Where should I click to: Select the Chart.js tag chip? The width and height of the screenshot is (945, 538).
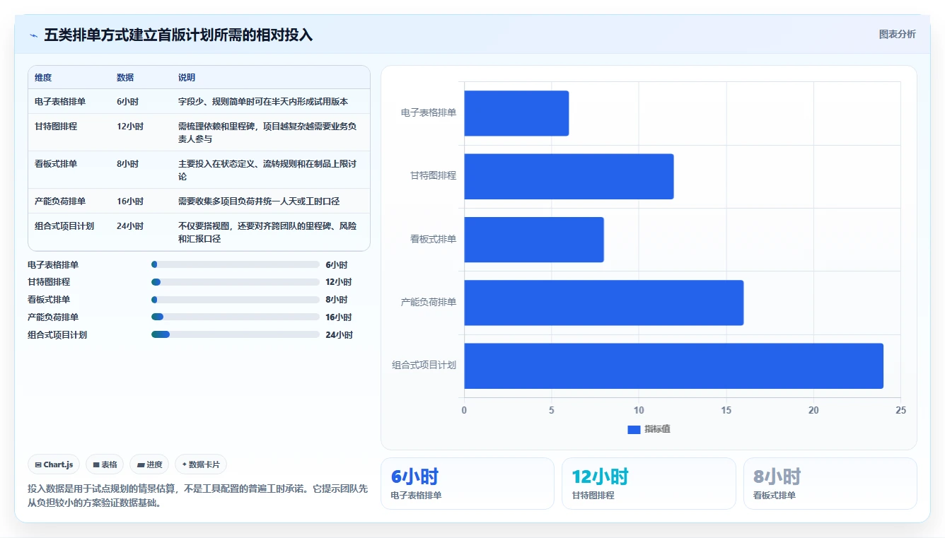coord(54,464)
